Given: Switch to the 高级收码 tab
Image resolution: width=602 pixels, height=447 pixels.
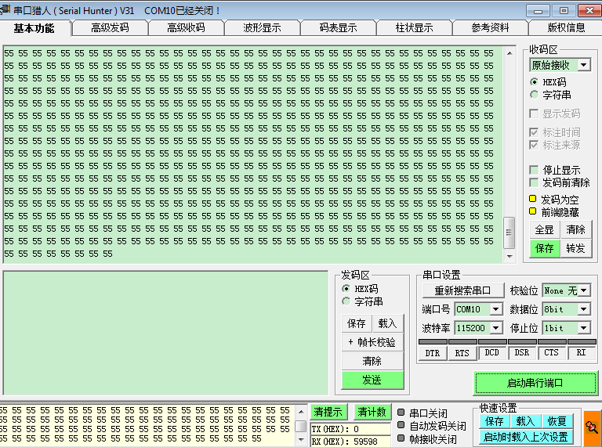Looking at the screenshot, I should point(186,27).
